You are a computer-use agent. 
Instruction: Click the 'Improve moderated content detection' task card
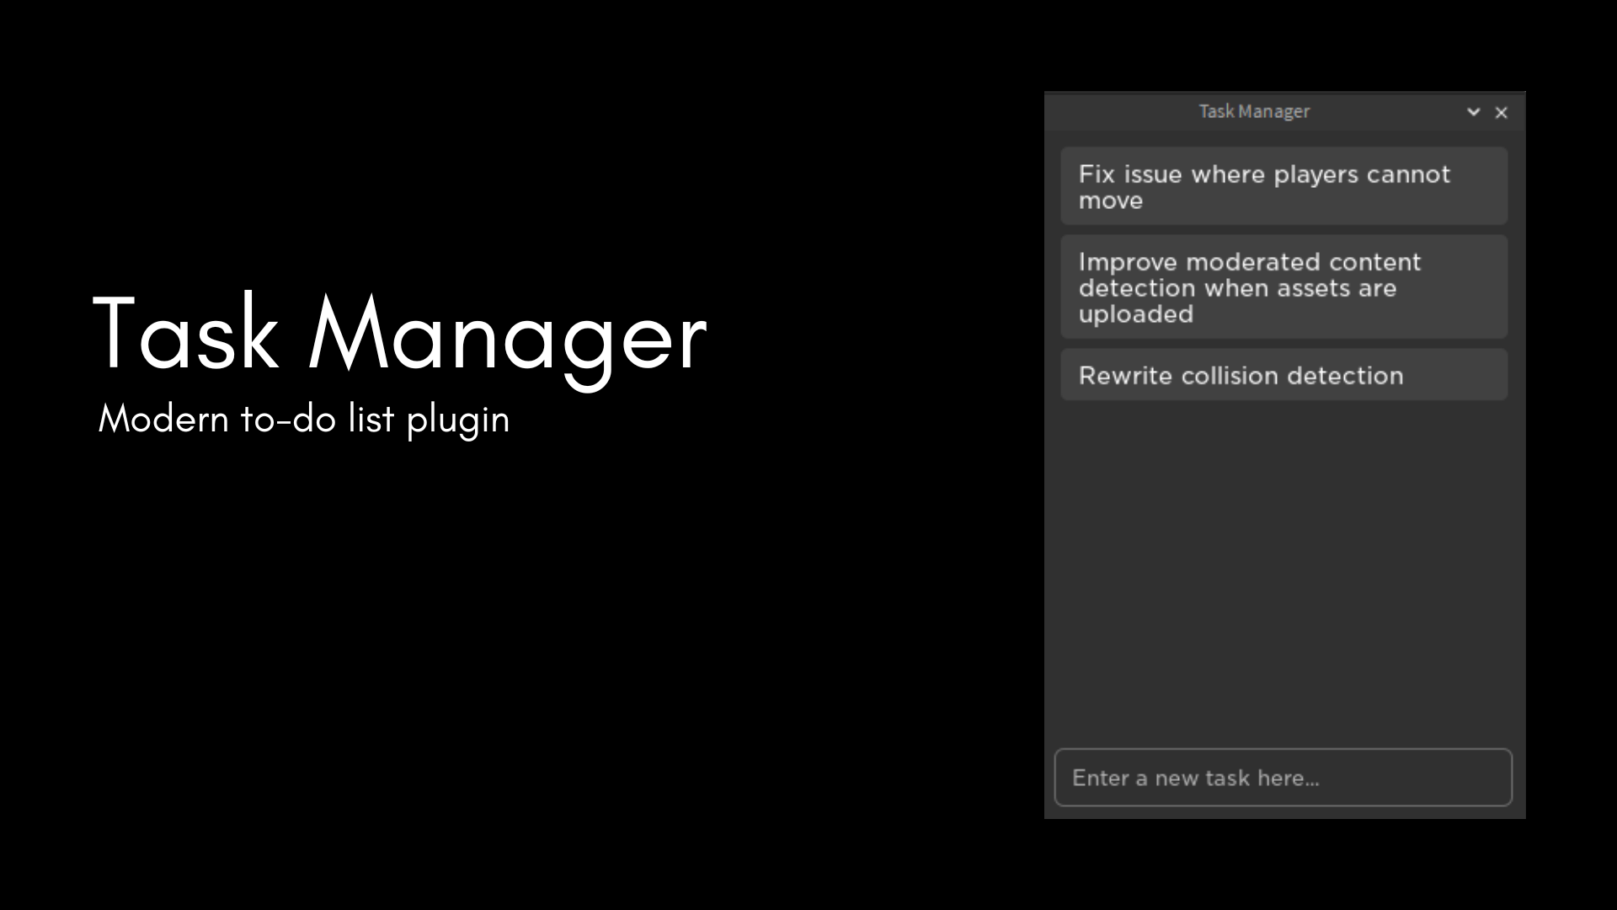click(x=1283, y=287)
